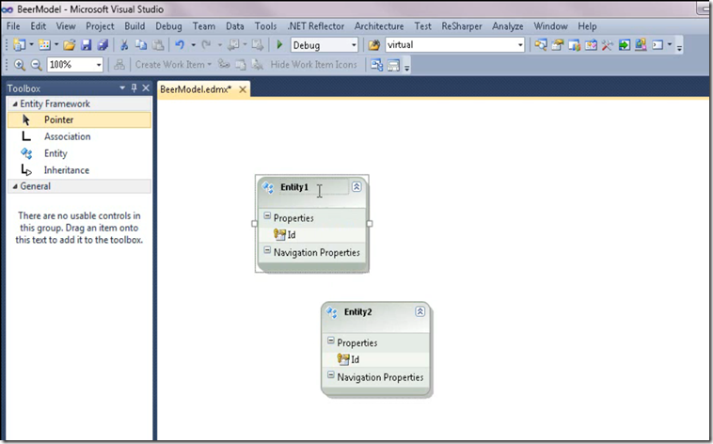Click the Undo arrow icon
This screenshot has width=713, height=444.
pyautogui.click(x=180, y=45)
